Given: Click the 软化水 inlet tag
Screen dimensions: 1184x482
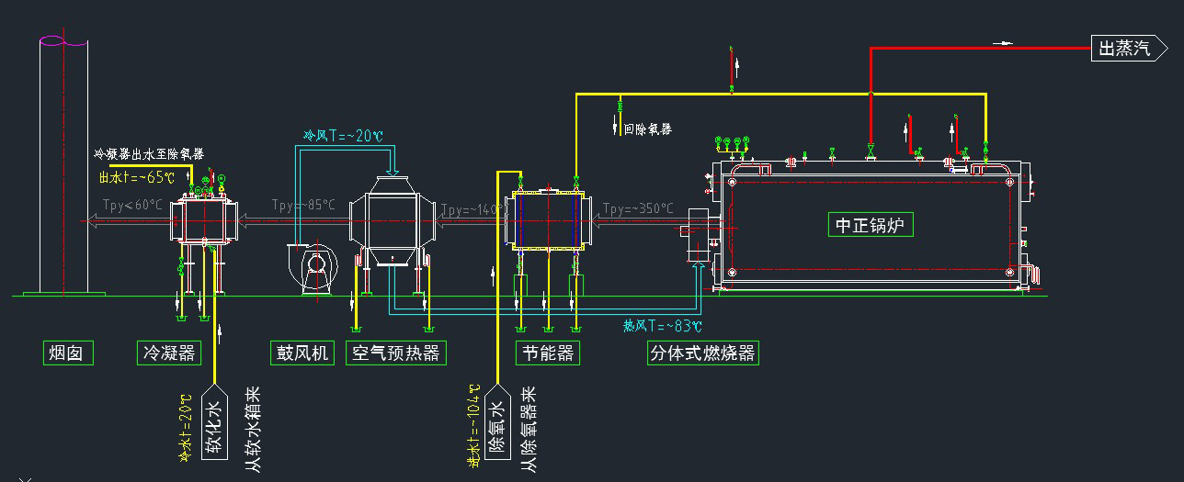Looking at the screenshot, I should point(213,427).
